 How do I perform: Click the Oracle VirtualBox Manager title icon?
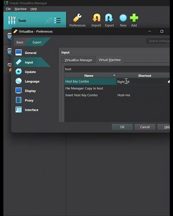(x=6, y=3)
